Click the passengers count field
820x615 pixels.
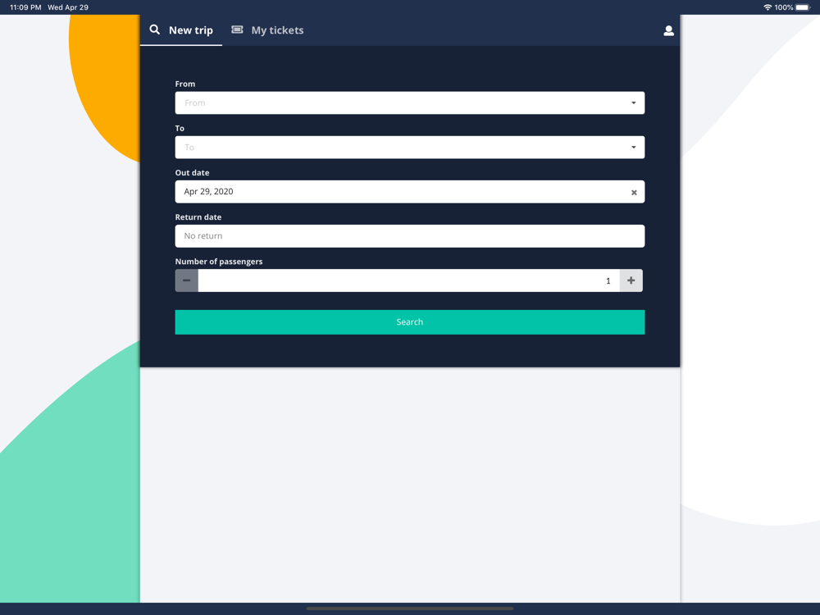(x=409, y=280)
